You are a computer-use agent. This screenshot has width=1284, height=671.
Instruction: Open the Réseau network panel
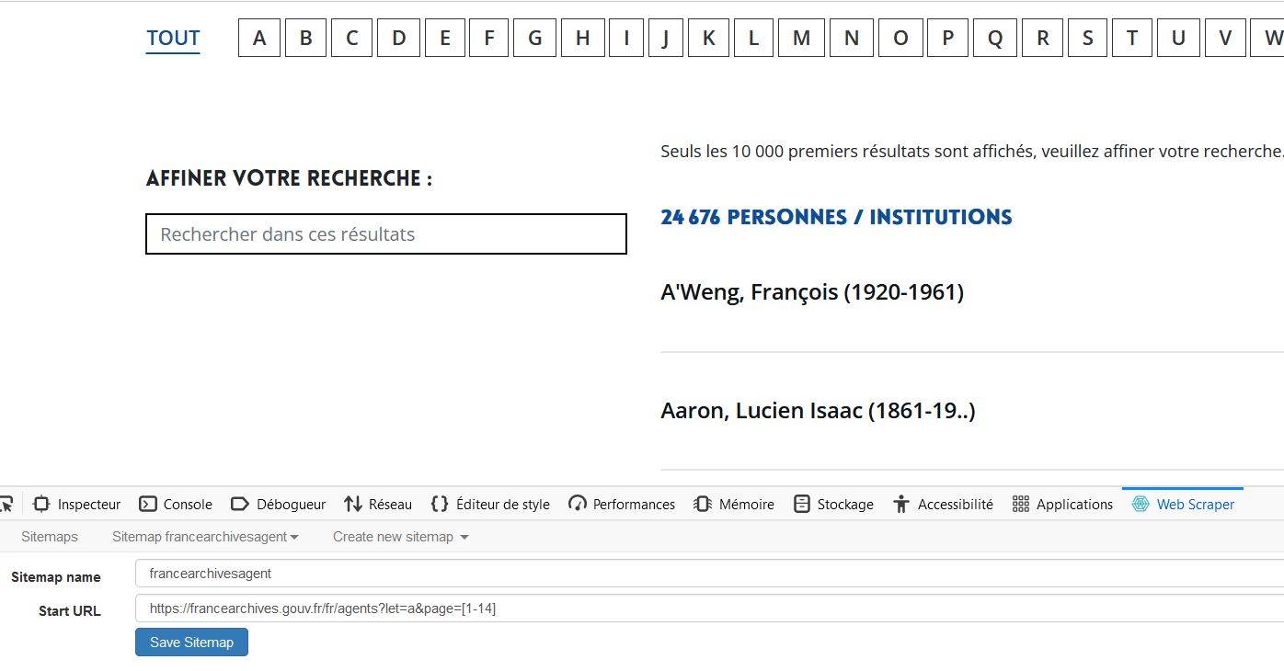click(x=378, y=504)
